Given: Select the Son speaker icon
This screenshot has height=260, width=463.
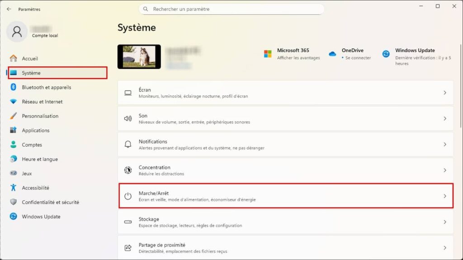Looking at the screenshot, I should click(128, 118).
